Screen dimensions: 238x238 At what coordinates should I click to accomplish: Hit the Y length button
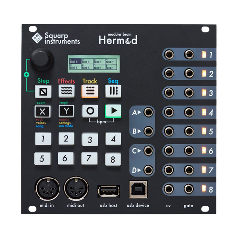coord(66,111)
